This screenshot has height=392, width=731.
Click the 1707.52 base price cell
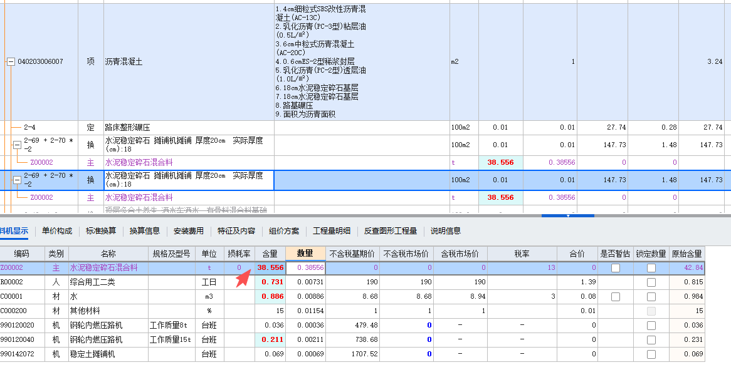(352, 354)
